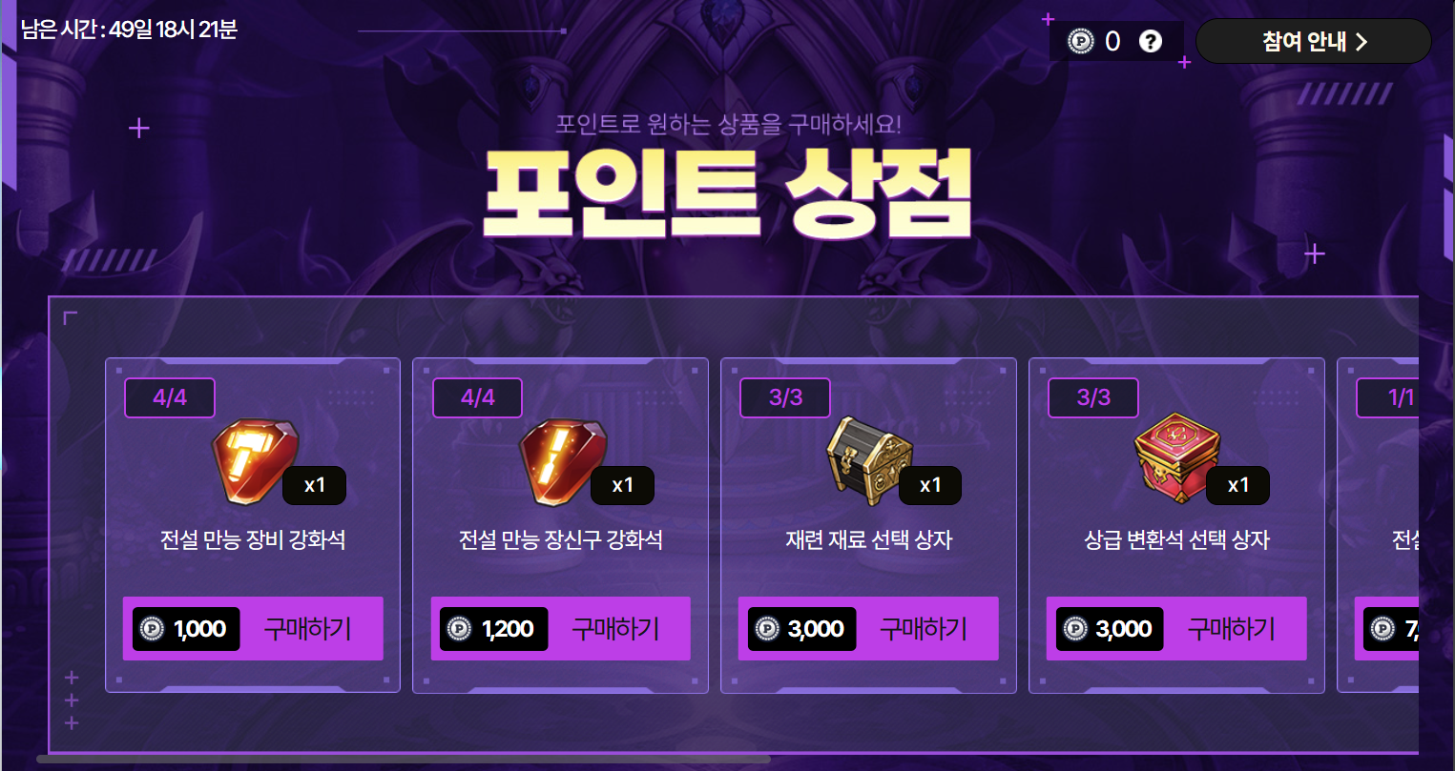The height and width of the screenshot is (771, 1455).
Task: Click 구매하기 for 상급 변환석 선택 상자
Action: (1231, 629)
